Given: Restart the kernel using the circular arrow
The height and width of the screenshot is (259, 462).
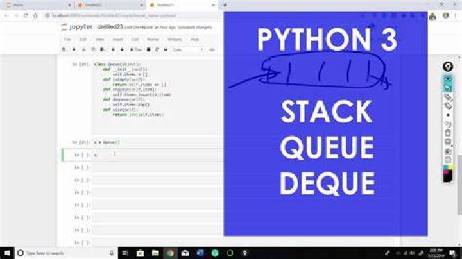Looking at the screenshot, I should click(157, 49).
